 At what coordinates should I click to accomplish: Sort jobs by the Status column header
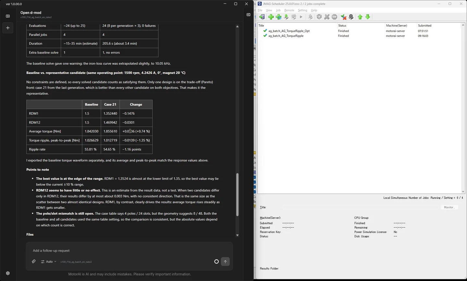361,26
